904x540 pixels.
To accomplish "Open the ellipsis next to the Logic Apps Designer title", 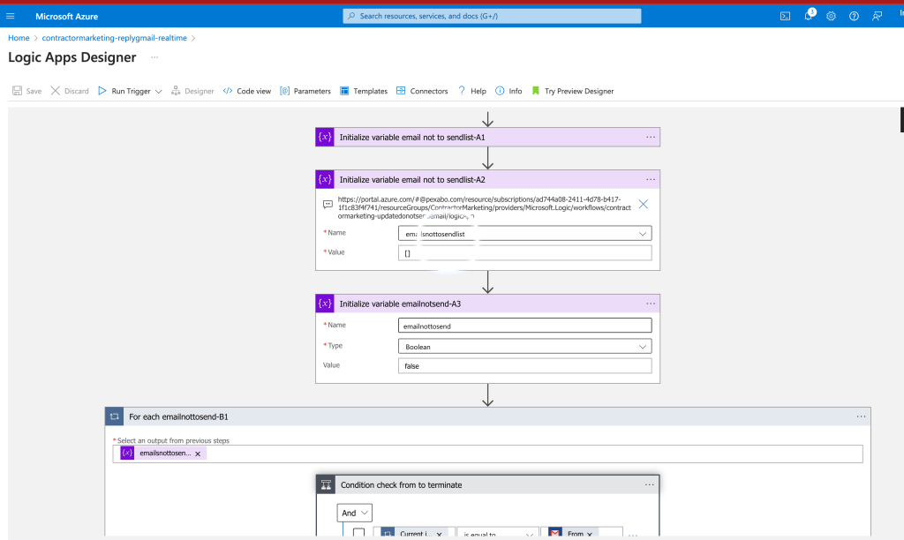I will coord(154,57).
